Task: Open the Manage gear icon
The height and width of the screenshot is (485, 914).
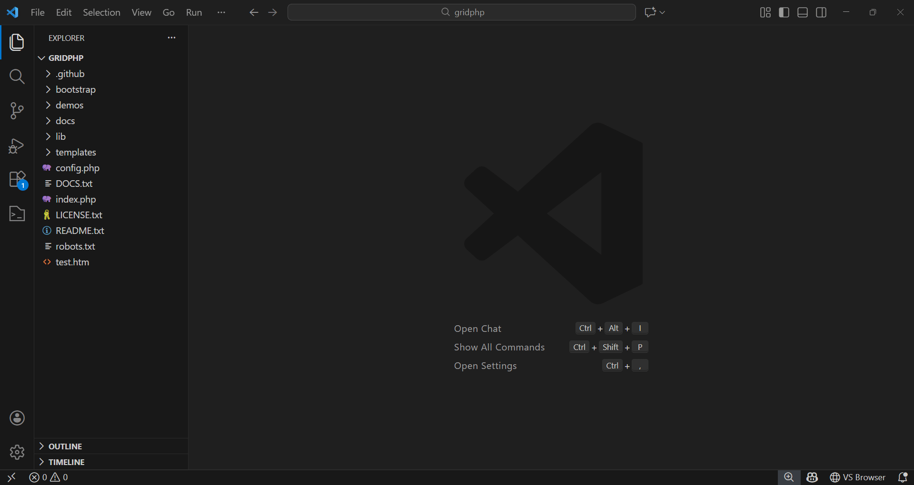Action: [17, 452]
